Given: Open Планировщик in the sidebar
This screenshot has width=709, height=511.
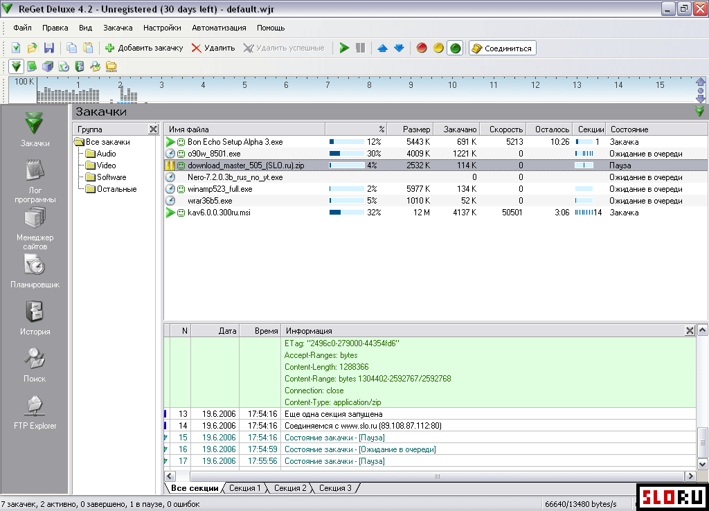Looking at the screenshot, I should [x=35, y=271].
